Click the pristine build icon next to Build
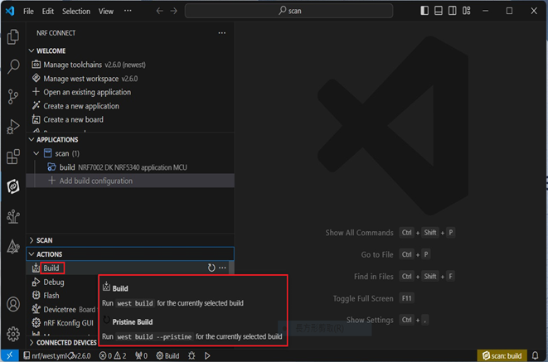The image size is (548, 362). pos(211,268)
